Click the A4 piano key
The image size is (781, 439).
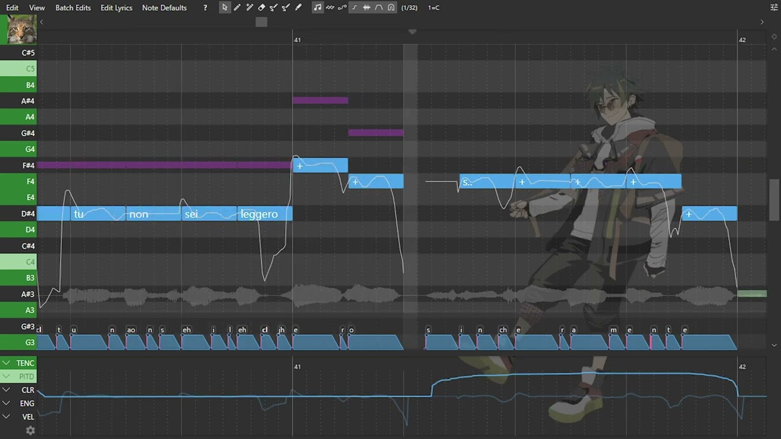point(18,117)
